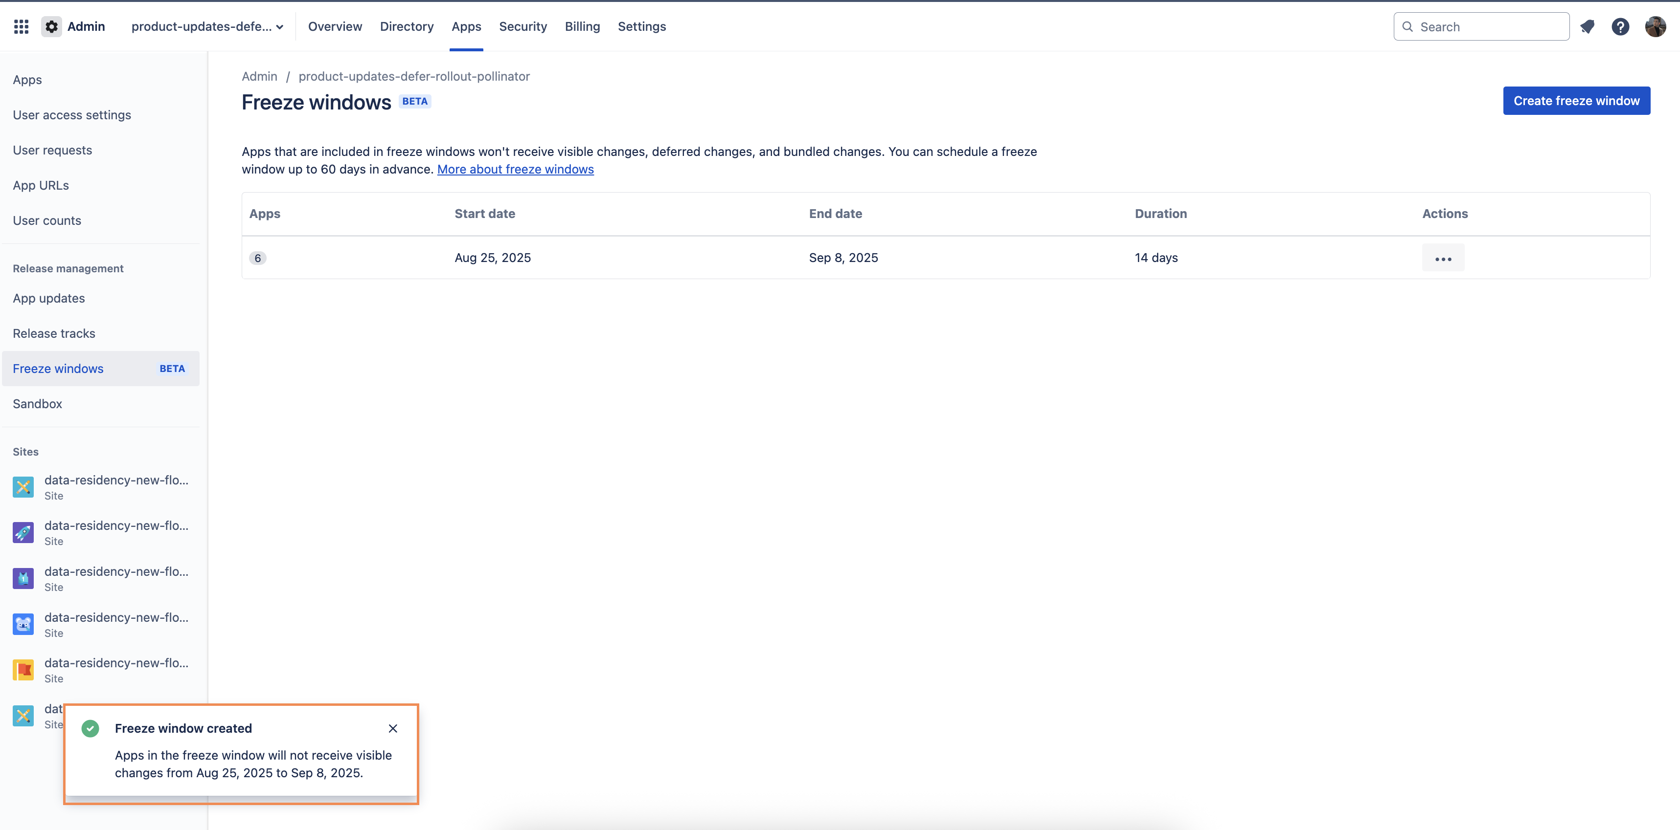Click the Create freeze window button
1680x830 pixels.
pos(1576,101)
